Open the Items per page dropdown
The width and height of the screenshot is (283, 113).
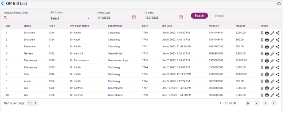click(x=33, y=103)
